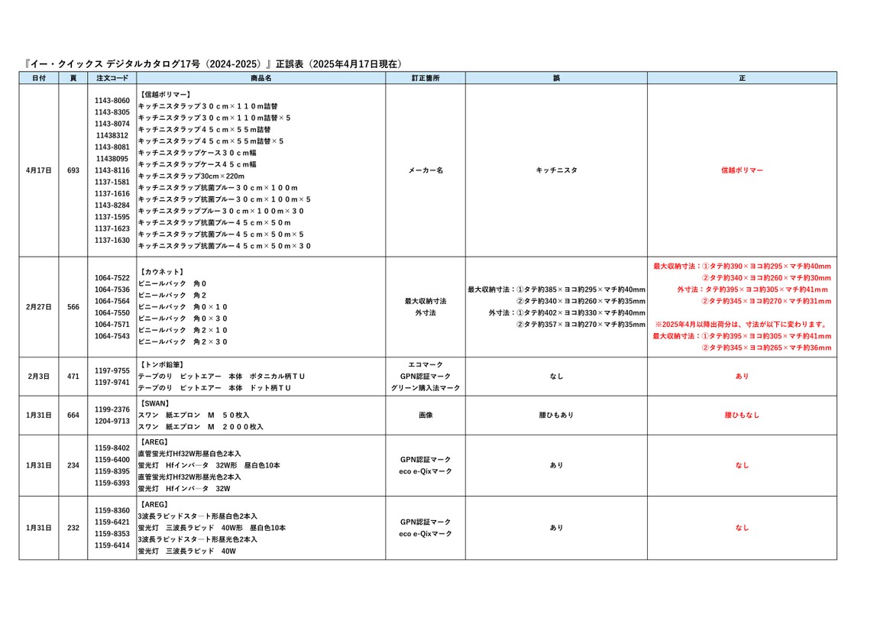Click the 正 column header

(x=743, y=78)
